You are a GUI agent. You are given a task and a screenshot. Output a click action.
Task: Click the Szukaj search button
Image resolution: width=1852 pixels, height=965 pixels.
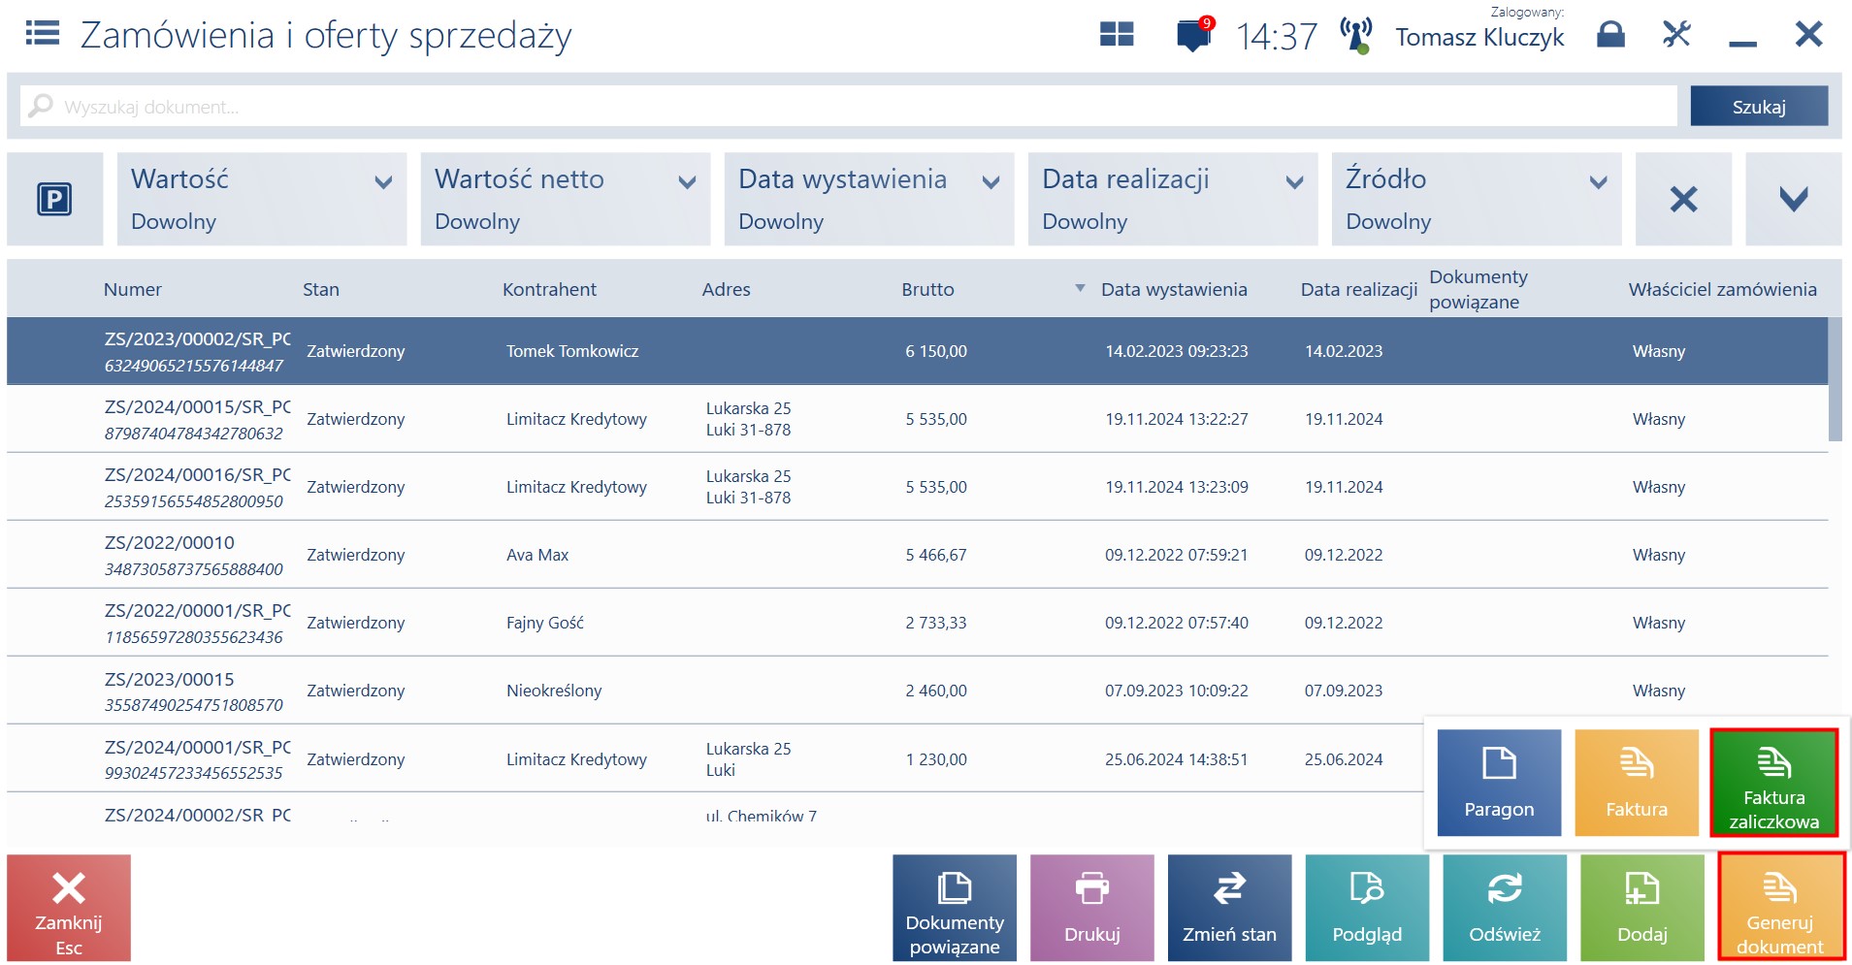click(1759, 107)
